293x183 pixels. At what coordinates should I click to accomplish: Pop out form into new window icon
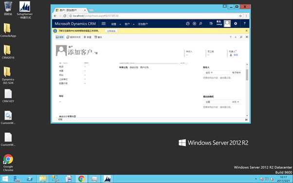tap(241, 37)
